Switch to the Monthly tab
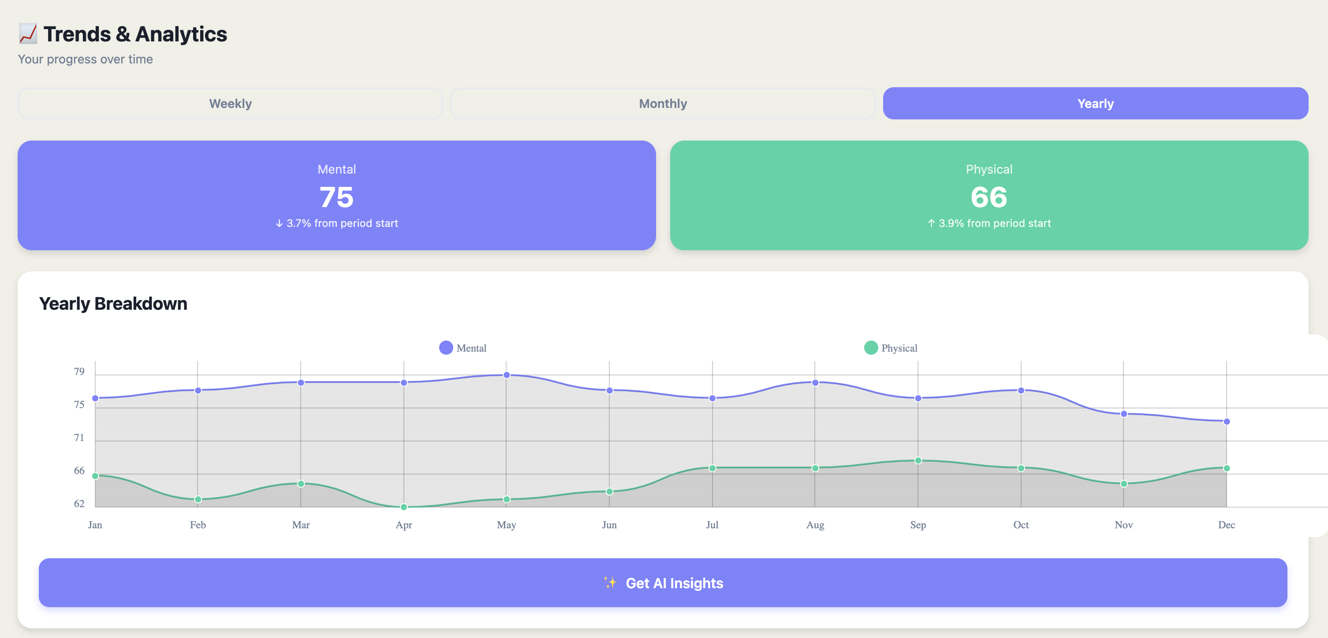This screenshot has height=638, width=1328. 662,104
